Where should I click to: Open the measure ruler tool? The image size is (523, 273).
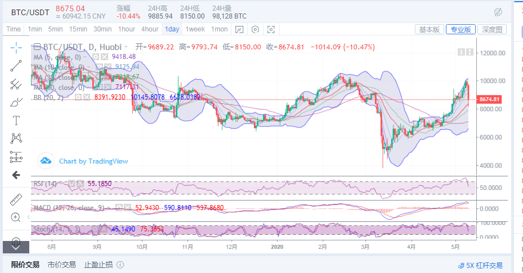pos(16,199)
